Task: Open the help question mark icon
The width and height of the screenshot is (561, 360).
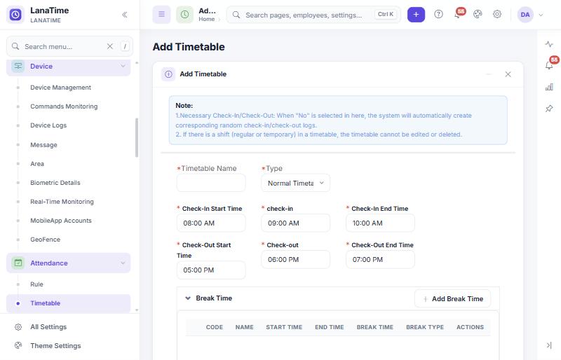Action: pos(438,14)
